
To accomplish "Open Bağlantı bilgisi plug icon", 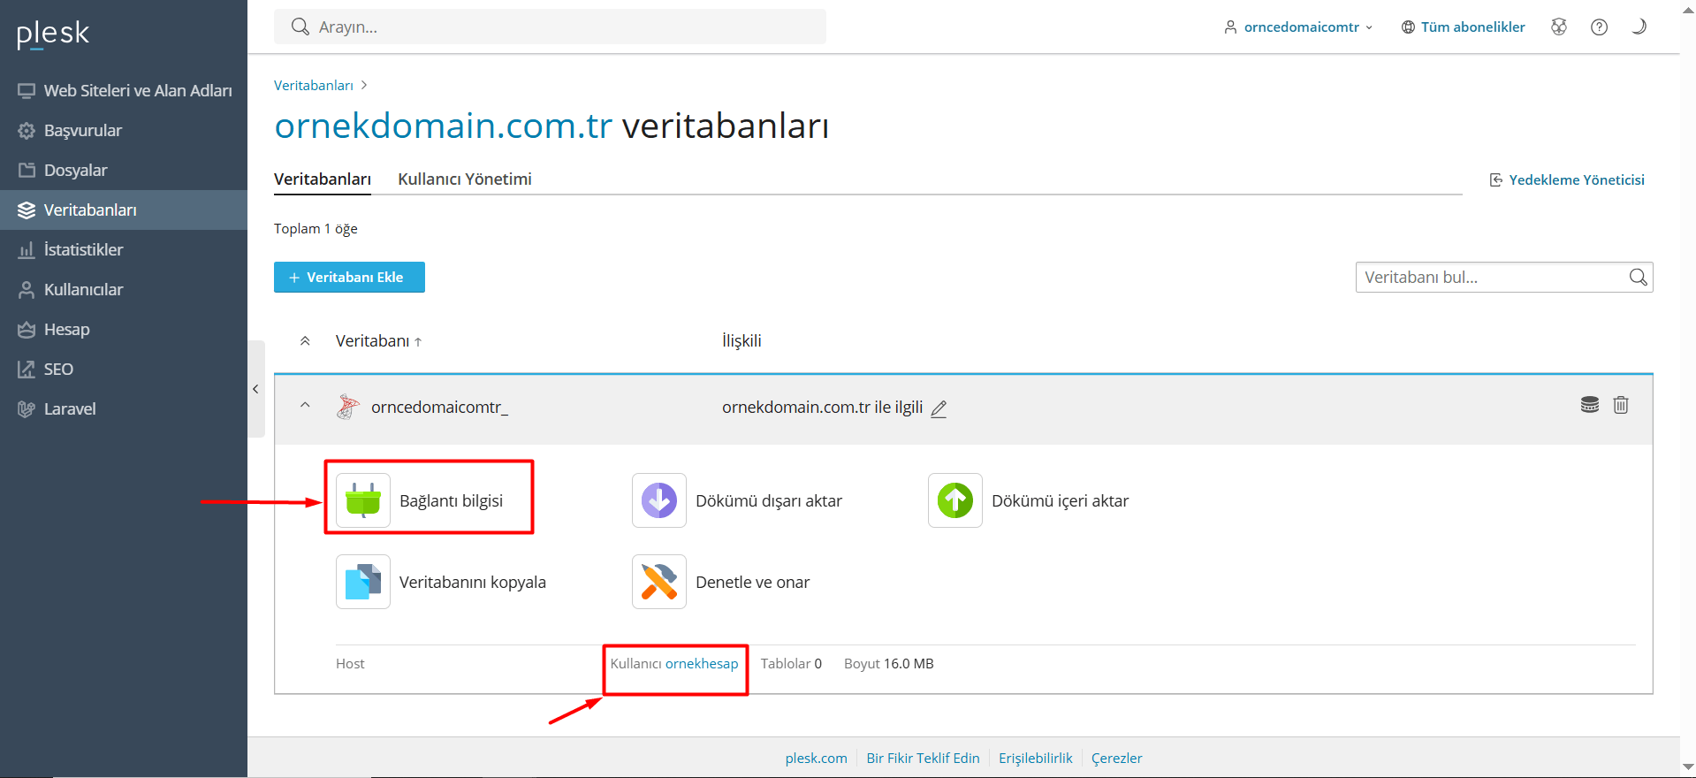I will click(x=362, y=500).
